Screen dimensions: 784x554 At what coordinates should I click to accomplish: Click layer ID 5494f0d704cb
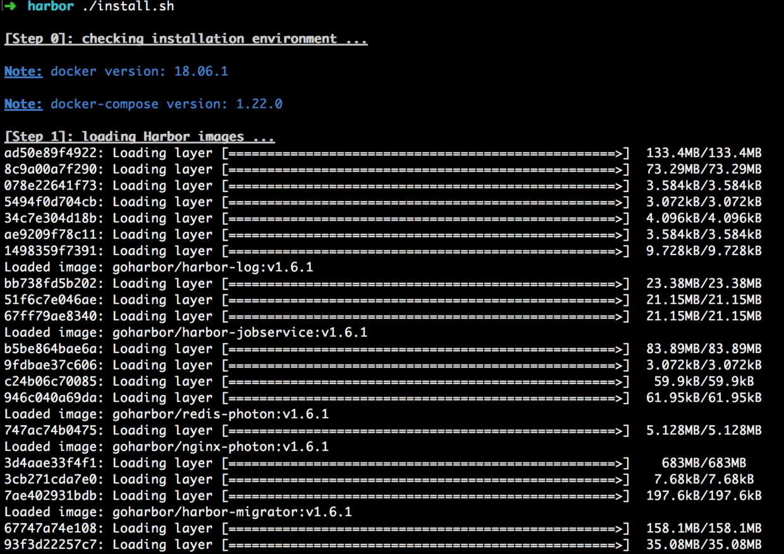(51, 202)
